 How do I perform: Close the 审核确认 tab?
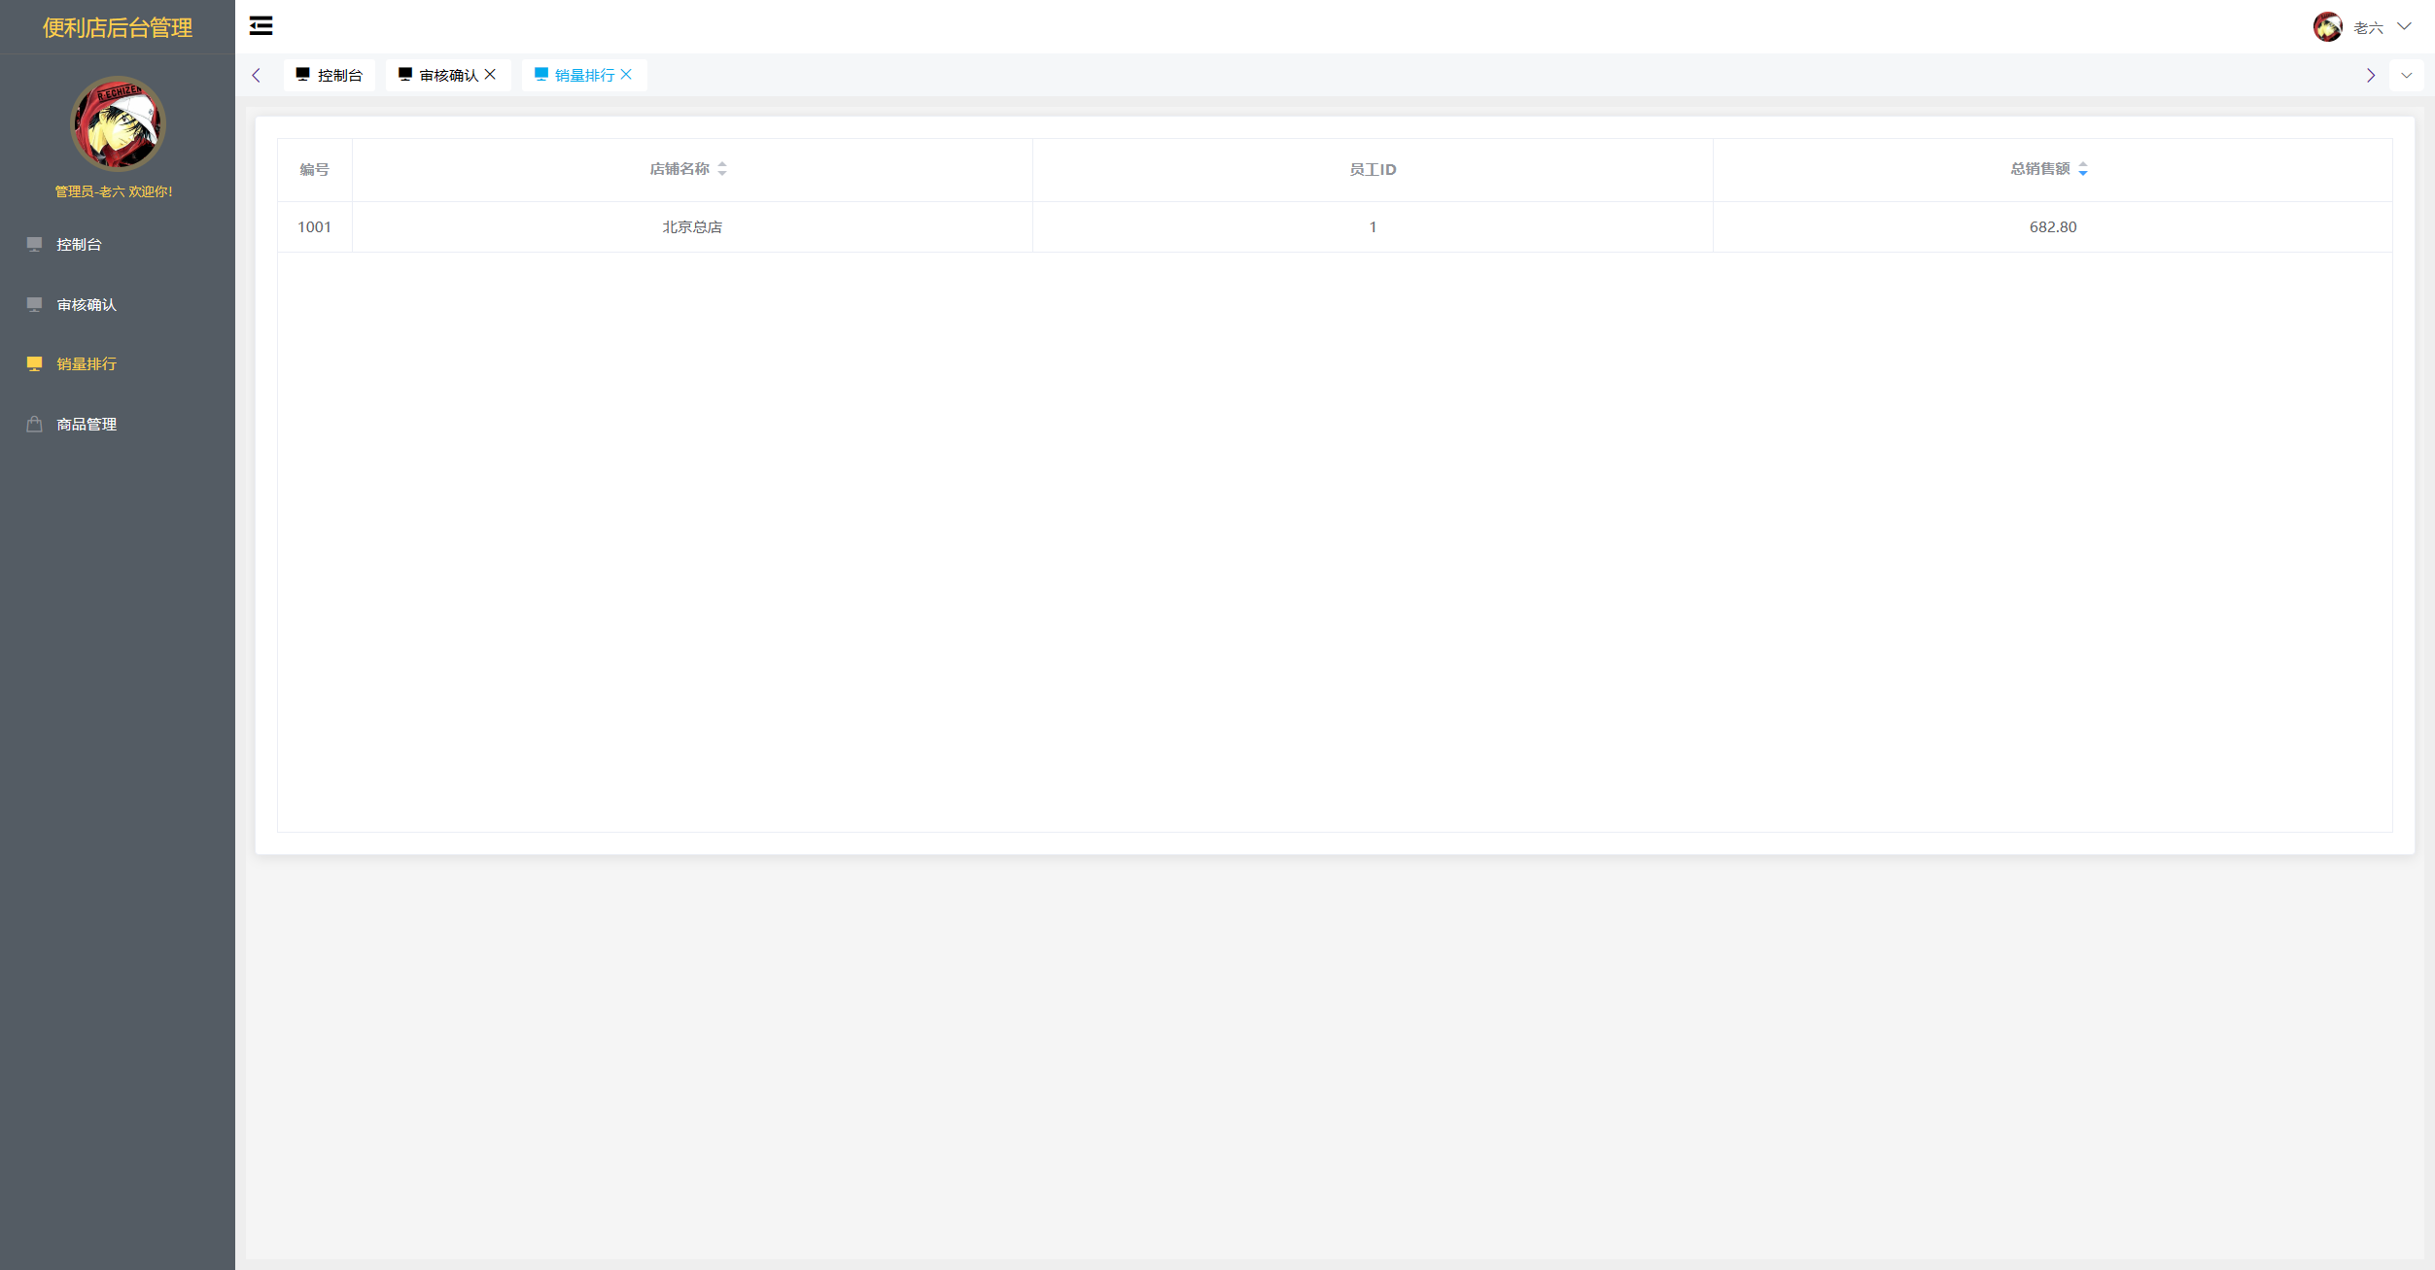point(490,74)
